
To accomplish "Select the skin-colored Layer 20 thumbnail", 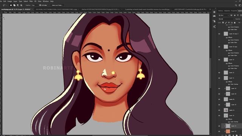I will 228,131.
